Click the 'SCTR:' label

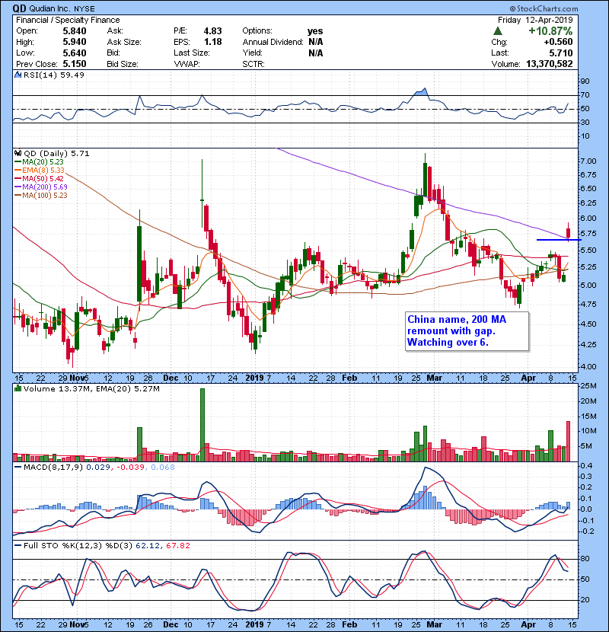[x=253, y=64]
